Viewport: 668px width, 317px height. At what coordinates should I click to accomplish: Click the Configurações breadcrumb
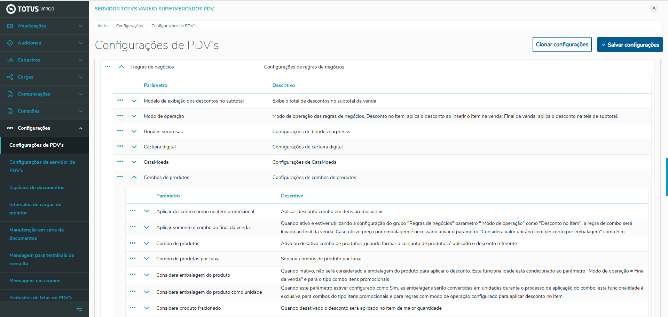[x=129, y=26]
